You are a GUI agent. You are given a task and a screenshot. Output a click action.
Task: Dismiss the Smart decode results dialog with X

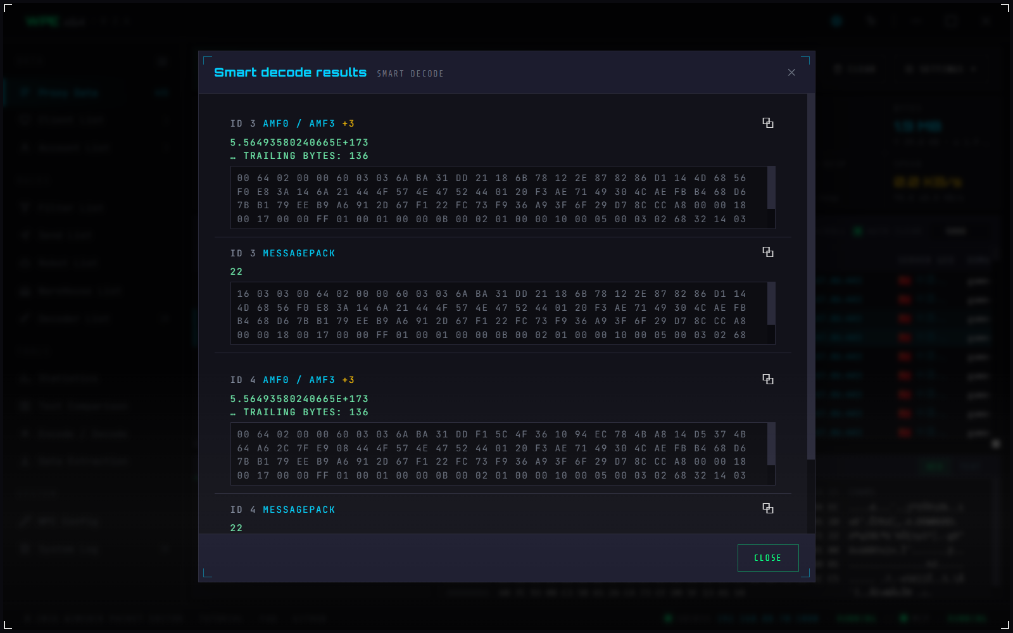pyautogui.click(x=791, y=72)
